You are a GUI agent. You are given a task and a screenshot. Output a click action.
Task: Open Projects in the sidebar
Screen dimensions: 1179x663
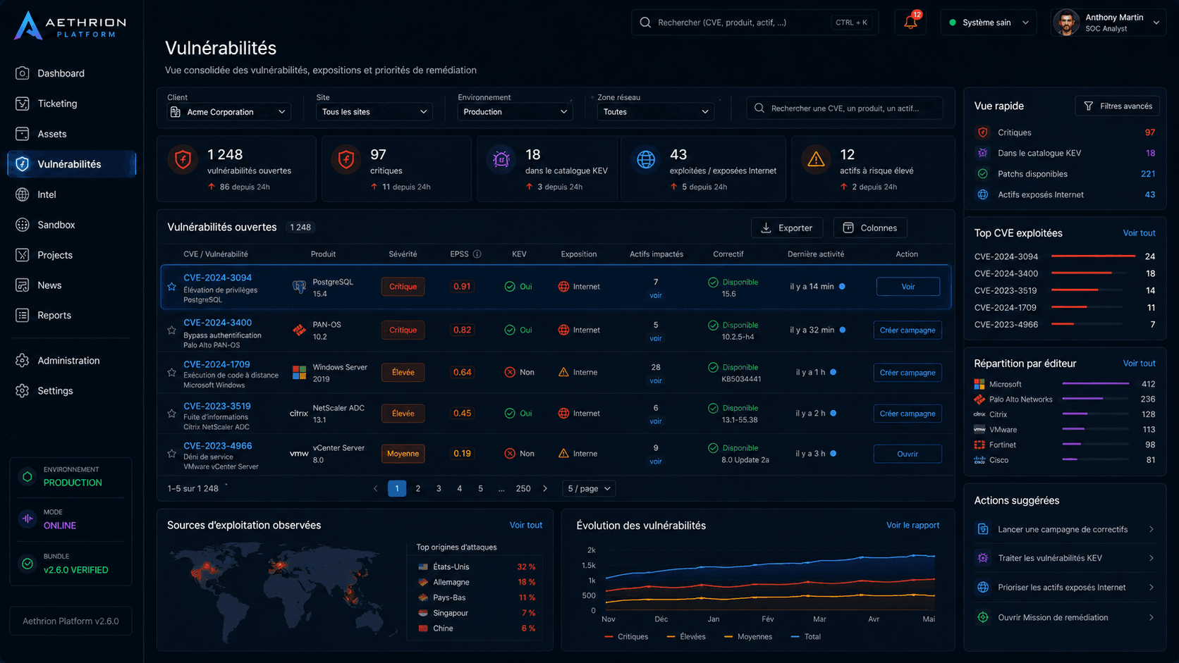tap(71, 255)
